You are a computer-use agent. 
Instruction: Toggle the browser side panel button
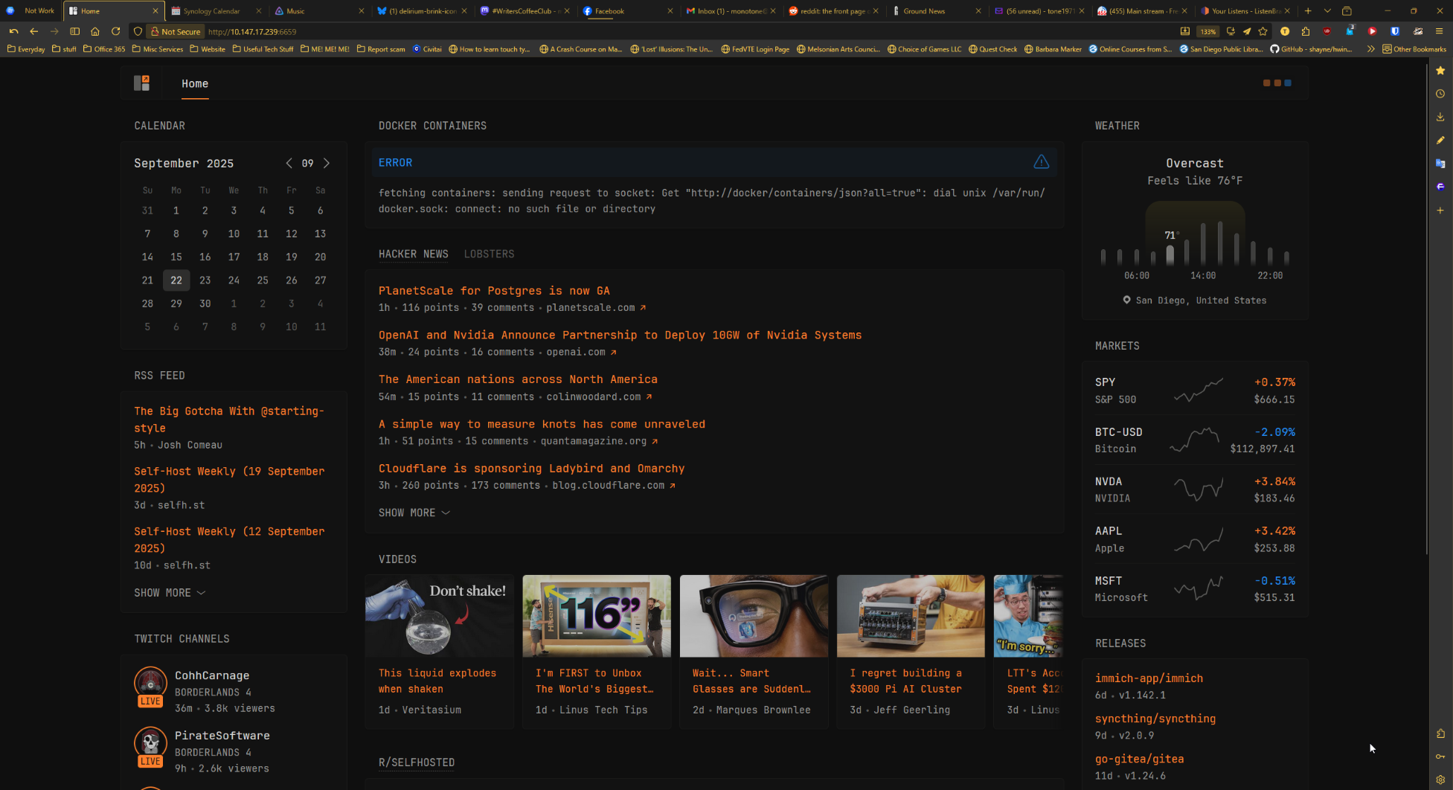pyautogui.click(x=74, y=31)
